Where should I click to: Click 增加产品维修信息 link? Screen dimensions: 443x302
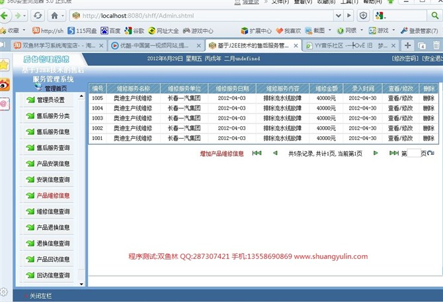point(221,154)
